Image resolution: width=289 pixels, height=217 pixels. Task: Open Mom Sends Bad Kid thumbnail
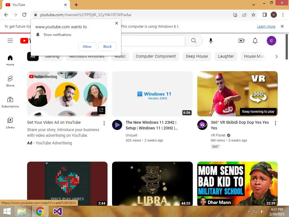point(237,184)
